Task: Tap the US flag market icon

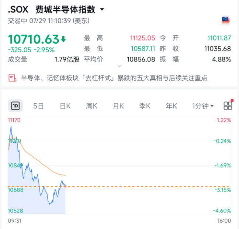Action: coord(226,21)
